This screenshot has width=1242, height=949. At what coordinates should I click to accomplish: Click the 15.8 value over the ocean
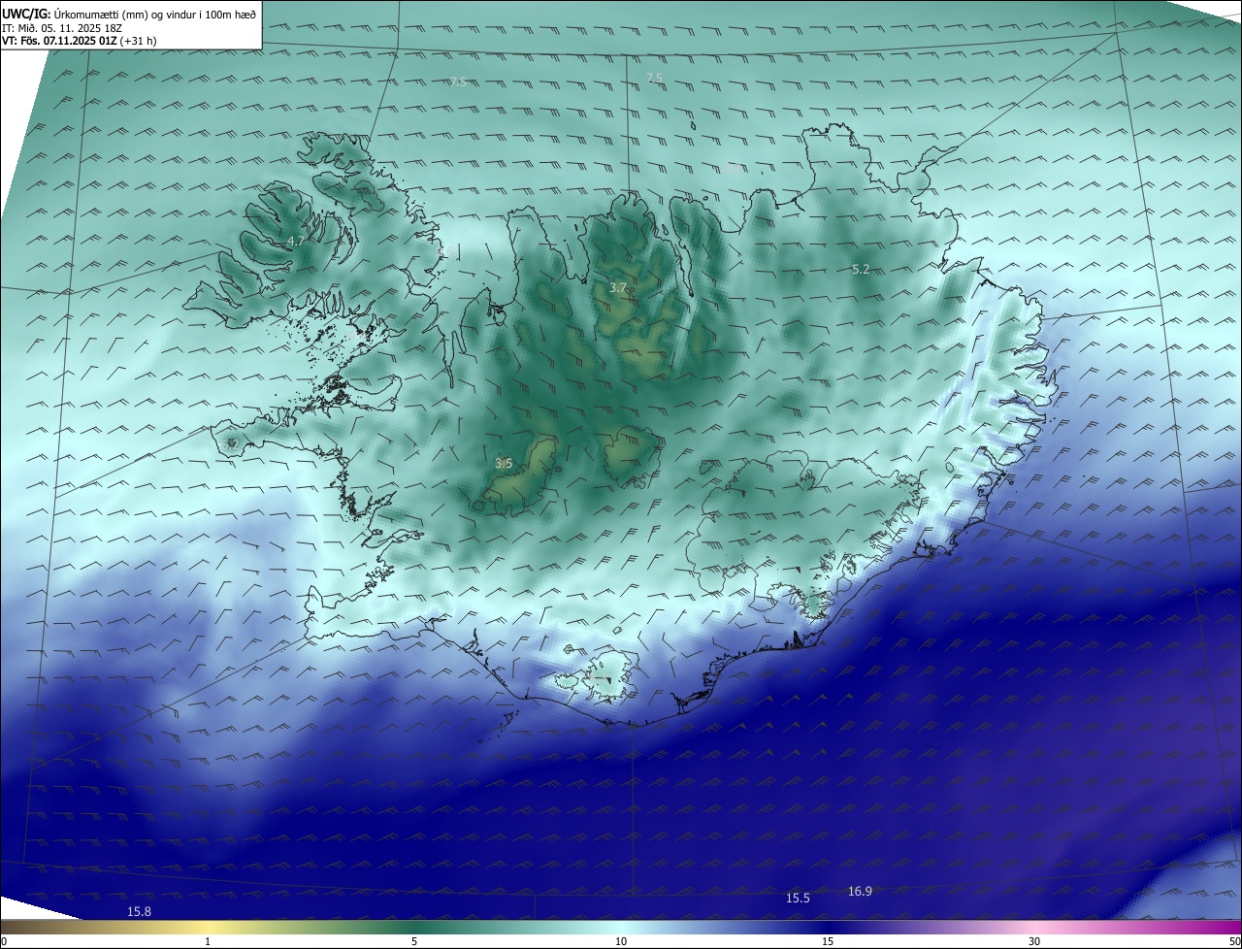(139, 911)
